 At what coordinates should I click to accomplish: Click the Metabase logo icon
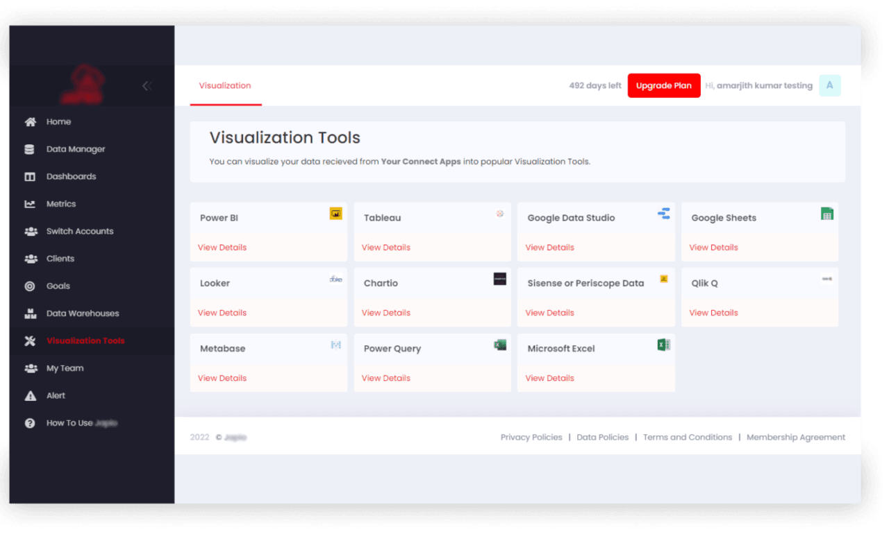[336, 345]
